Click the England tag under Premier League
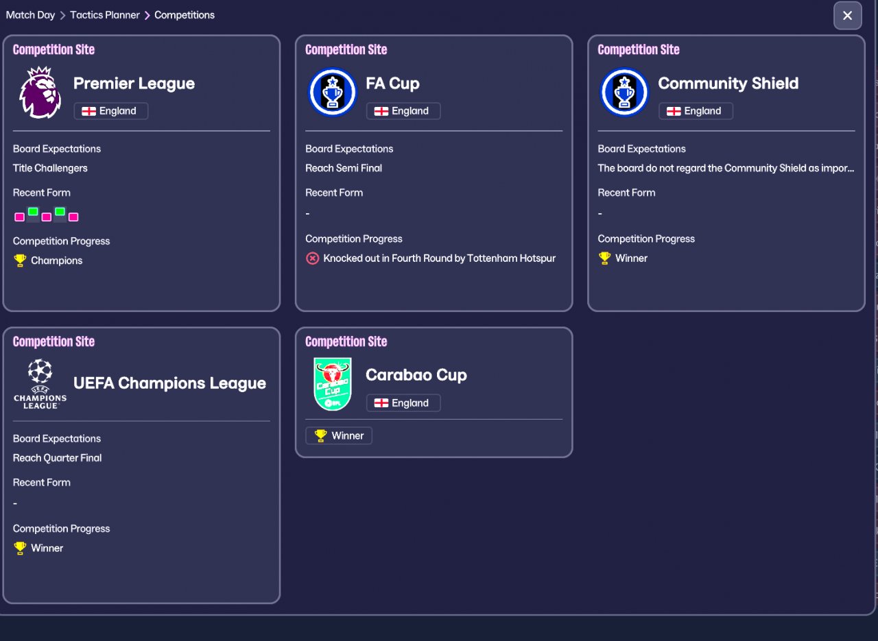This screenshot has height=641, width=878. tap(110, 111)
